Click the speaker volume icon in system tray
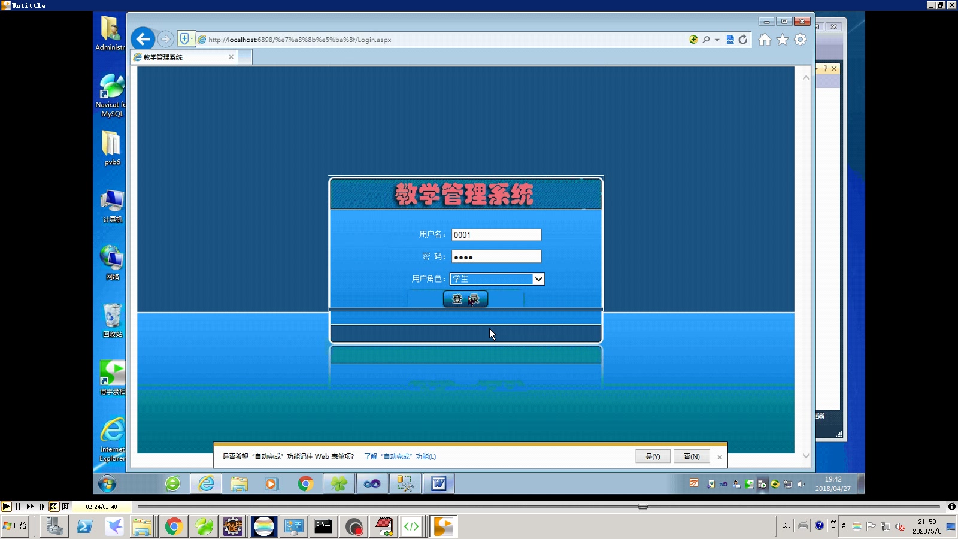This screenshot has height=539, width=958. click(801, 484)
